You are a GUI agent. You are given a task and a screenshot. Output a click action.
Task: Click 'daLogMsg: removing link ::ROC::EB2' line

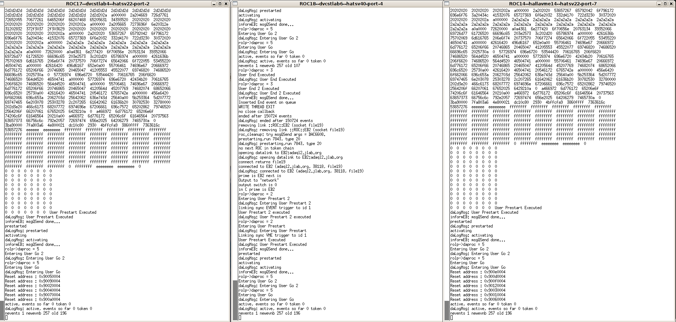click(x=292, y=130)
